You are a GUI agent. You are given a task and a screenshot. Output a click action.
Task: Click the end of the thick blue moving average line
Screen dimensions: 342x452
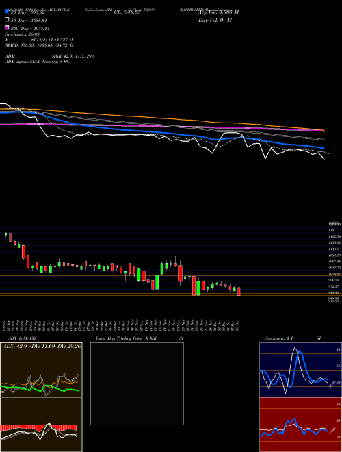click(x=324, y=148)
